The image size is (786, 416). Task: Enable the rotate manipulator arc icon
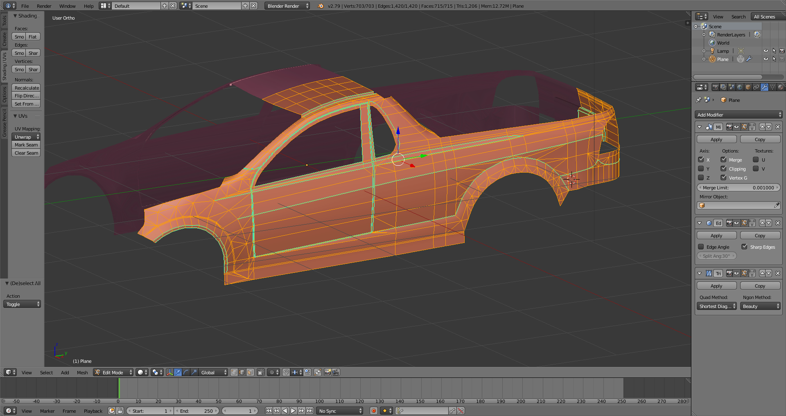coord(186,372)
